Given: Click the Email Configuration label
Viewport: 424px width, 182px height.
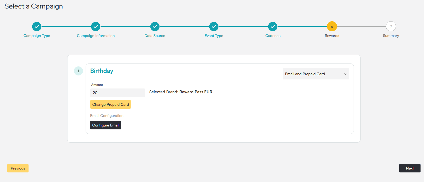Looking at the screenshot, I should pyautogui.click(x=107, y=116).
